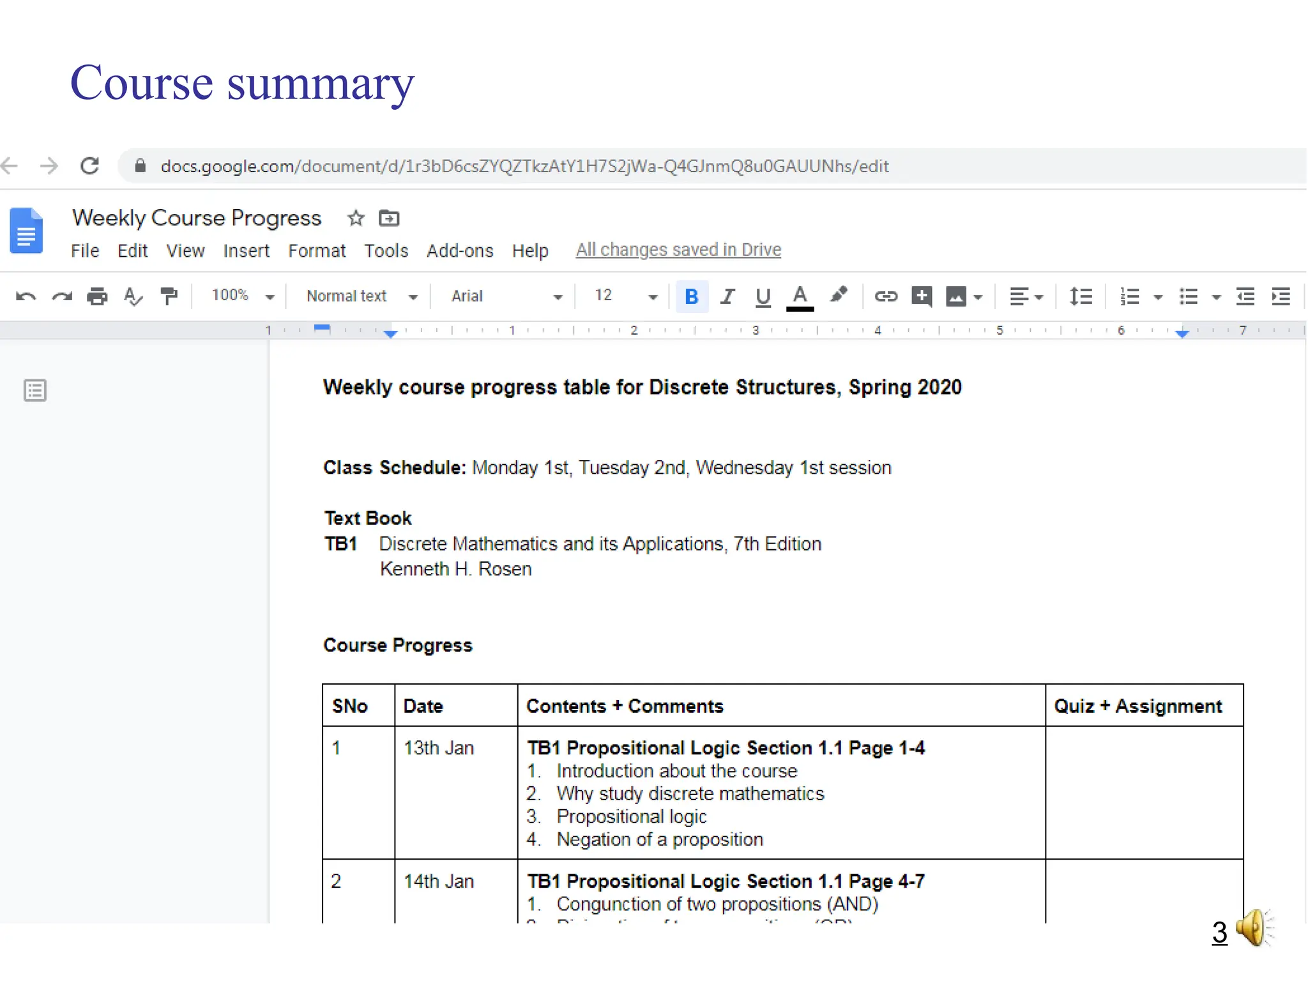Screen dimensions: 1308x981
Task: Open the Format menu
Action: [316, 251]
